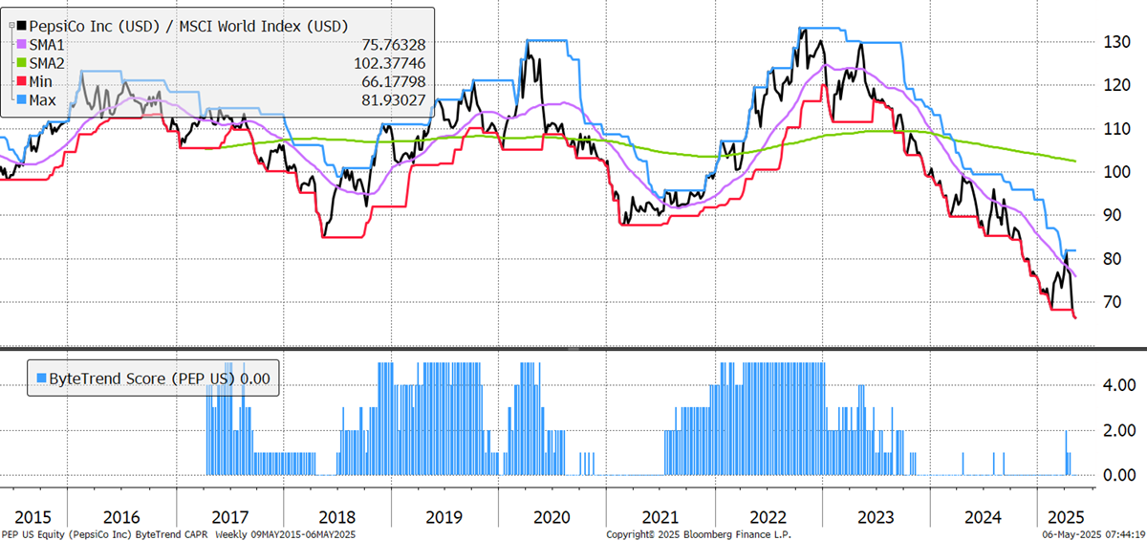1147x541 pixels.
Task: Click the 2022 year label on the time axis
Action: 768,516
